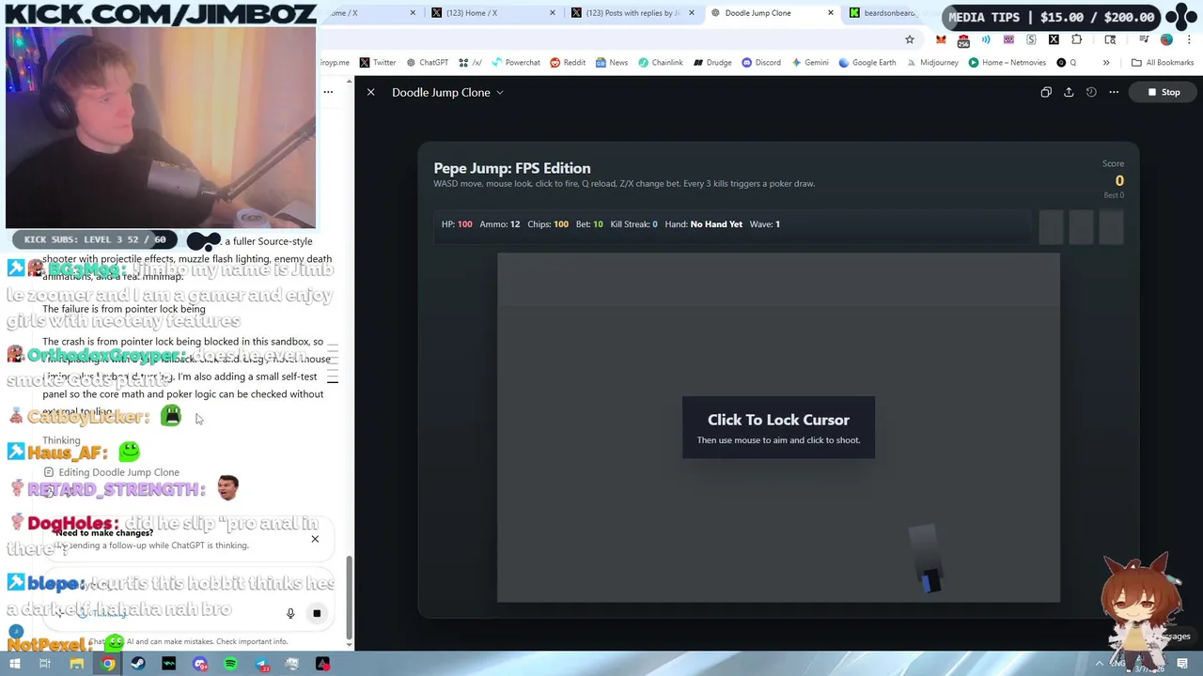
Task: Switch to the beardsonbeard Kick tab
Action: [883, 13]
